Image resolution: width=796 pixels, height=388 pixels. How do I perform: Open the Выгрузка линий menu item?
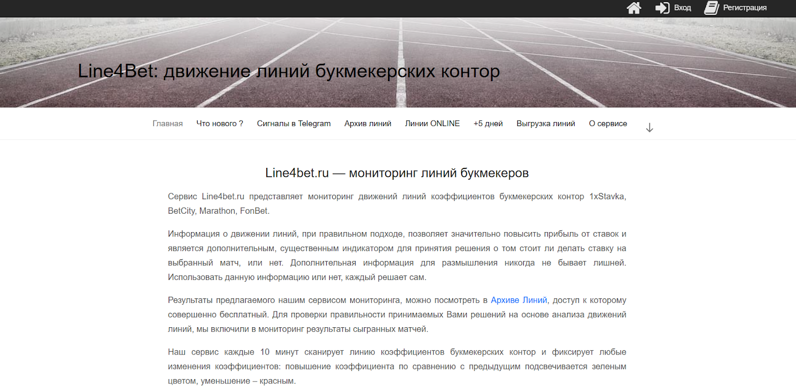tap(545, 124)
